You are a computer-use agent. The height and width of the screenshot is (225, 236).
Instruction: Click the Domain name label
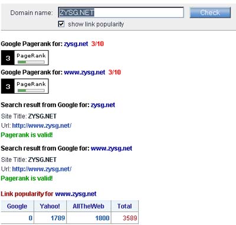31,13
